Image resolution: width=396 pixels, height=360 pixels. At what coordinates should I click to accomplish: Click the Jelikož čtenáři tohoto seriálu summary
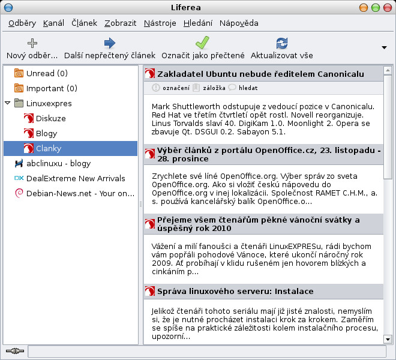[x=265, y=323]
